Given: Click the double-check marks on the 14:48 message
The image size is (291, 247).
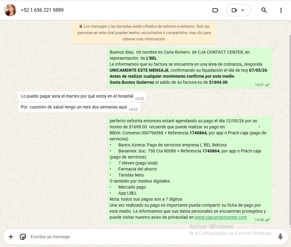Looking at the screenshot, I should (x=267, y=220).
